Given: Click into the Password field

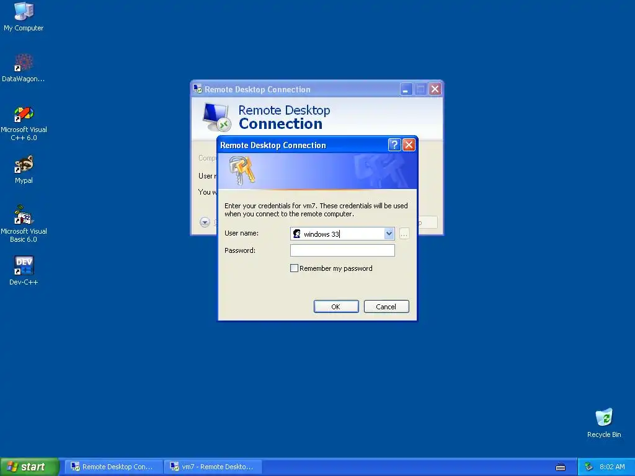Looking at the screenshot, I should pos(342,250).
